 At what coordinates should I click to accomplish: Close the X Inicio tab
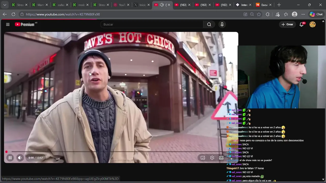(148, 5)
